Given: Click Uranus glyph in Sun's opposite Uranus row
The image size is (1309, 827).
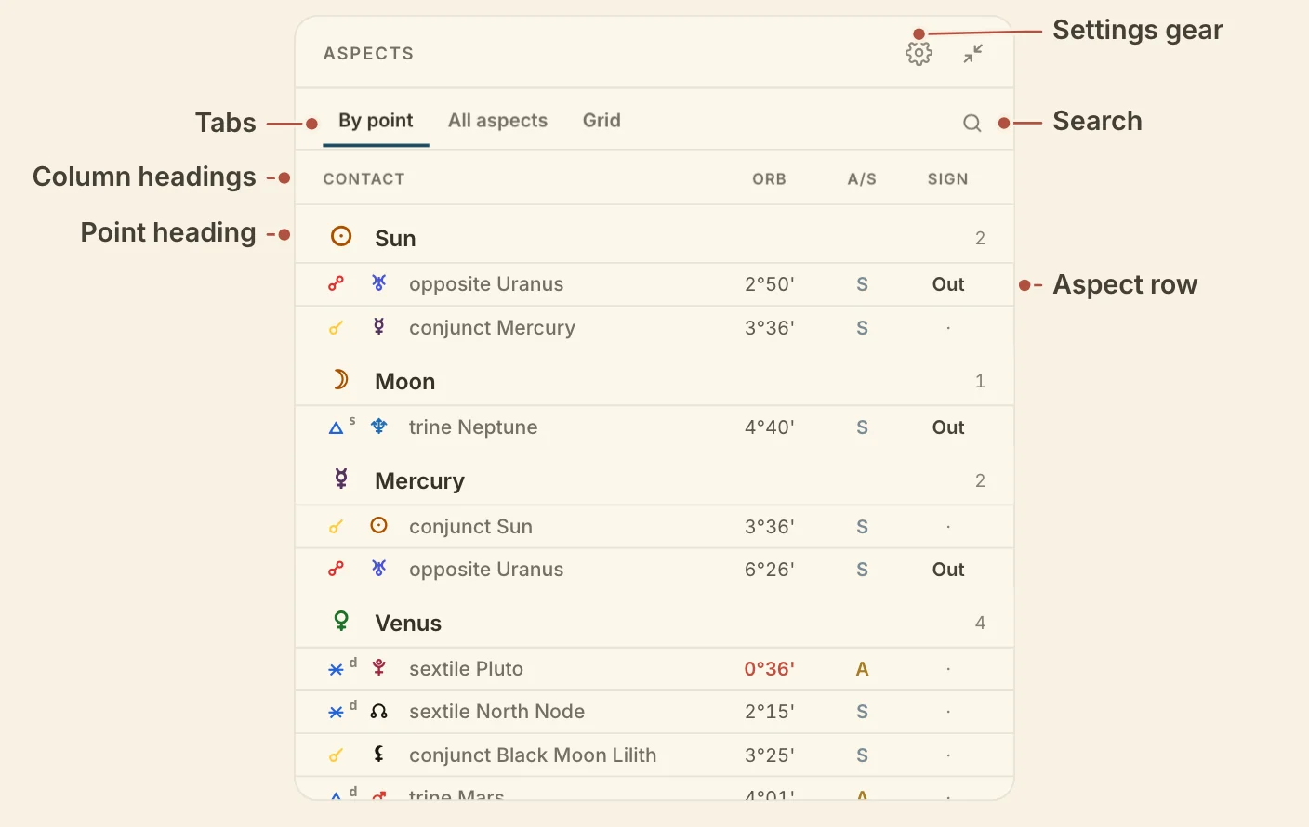Looking at the screenshot, I should click(378, 282).
